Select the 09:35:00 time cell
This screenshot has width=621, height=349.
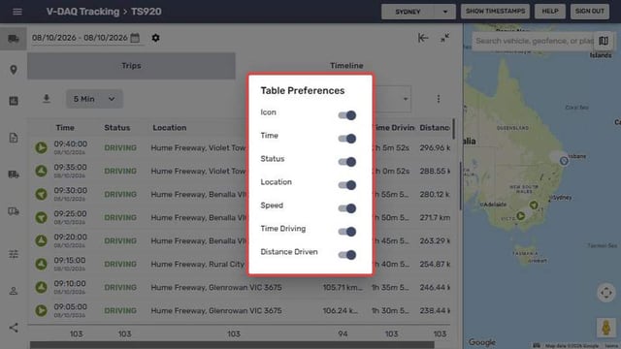[x=71, y=171]
